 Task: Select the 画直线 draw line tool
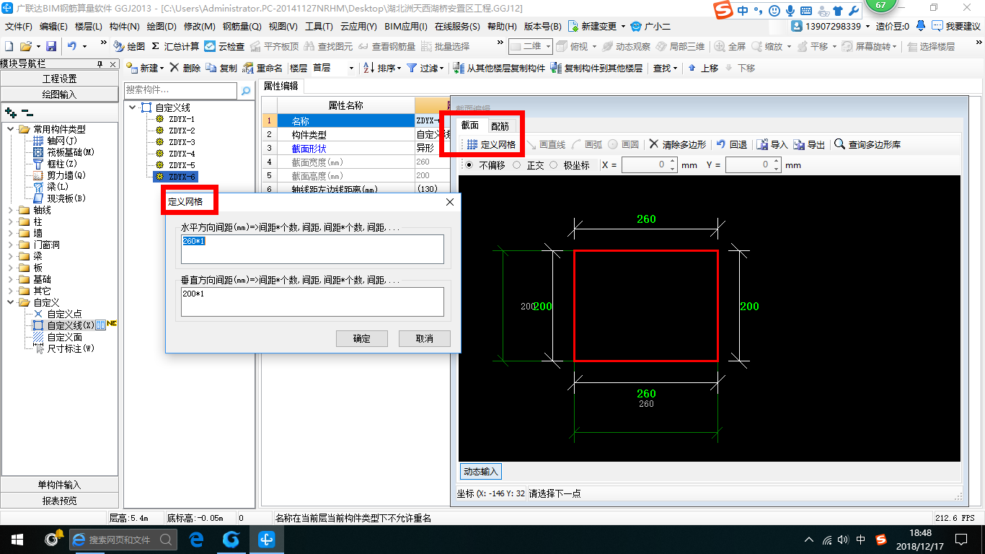[x=546, y=144]
